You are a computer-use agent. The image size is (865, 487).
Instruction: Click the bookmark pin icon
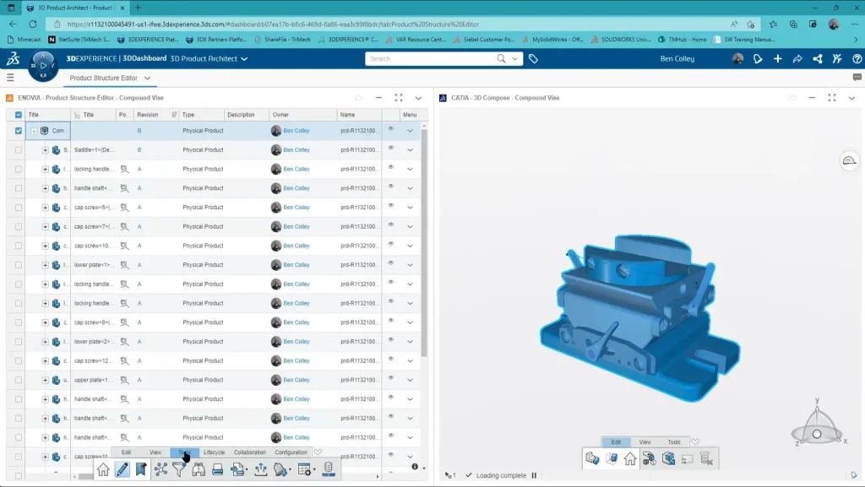click(141, 469)
